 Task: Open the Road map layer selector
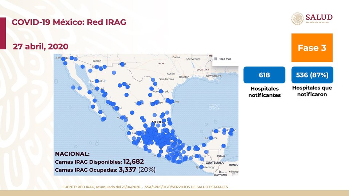225,59
